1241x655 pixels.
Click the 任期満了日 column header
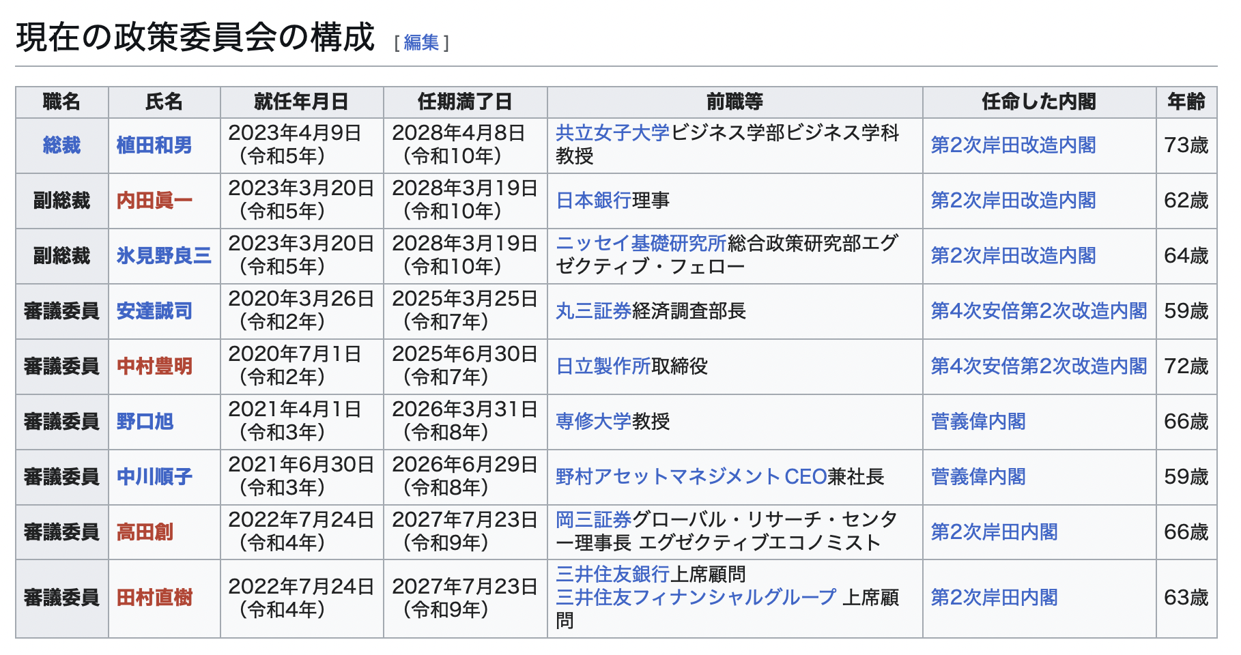pyautogui.click(x=465, y=102)
